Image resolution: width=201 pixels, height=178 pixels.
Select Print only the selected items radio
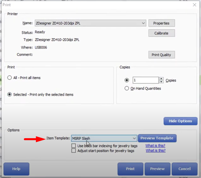9,94
